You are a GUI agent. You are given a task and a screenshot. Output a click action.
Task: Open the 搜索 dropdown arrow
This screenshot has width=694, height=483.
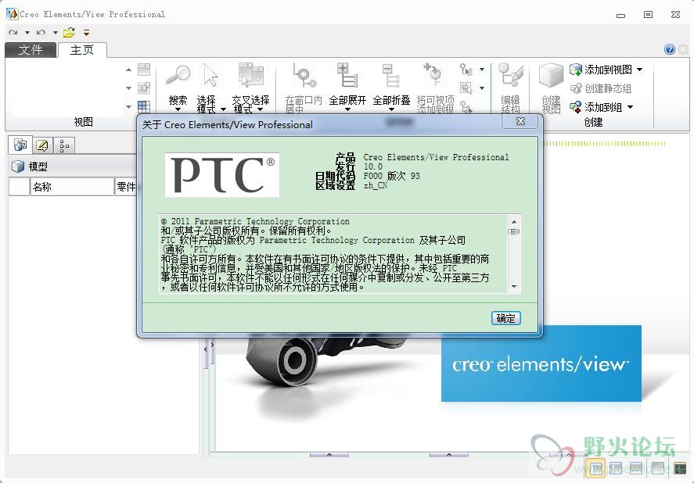point(178,109)
